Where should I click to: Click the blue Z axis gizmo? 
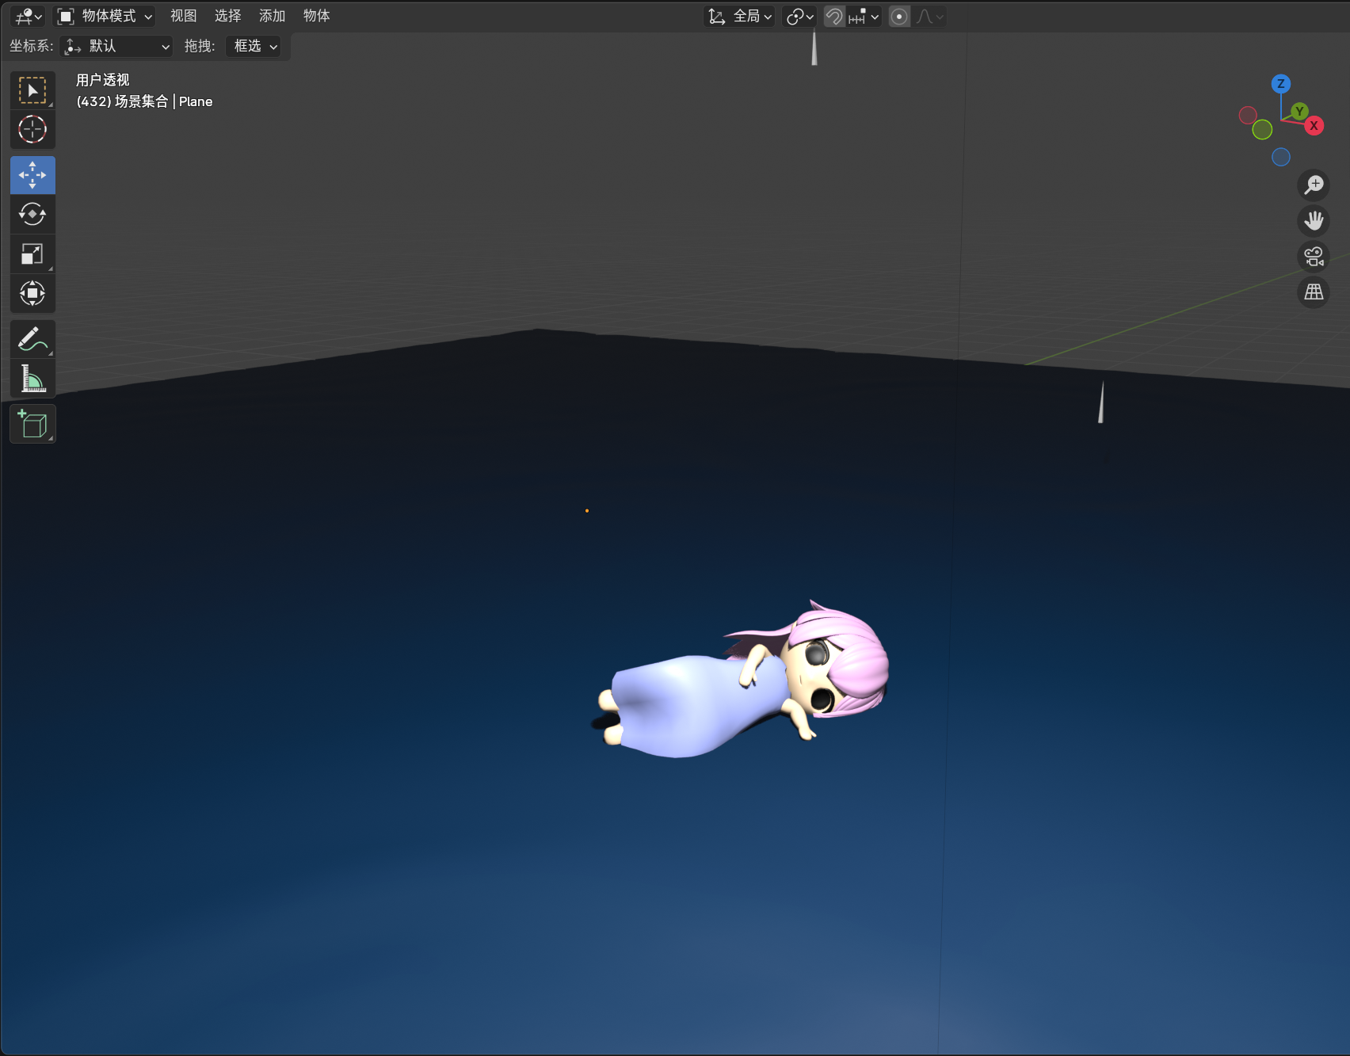1280,84
